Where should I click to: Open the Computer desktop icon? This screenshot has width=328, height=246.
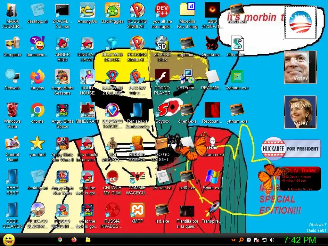point(12,46)
